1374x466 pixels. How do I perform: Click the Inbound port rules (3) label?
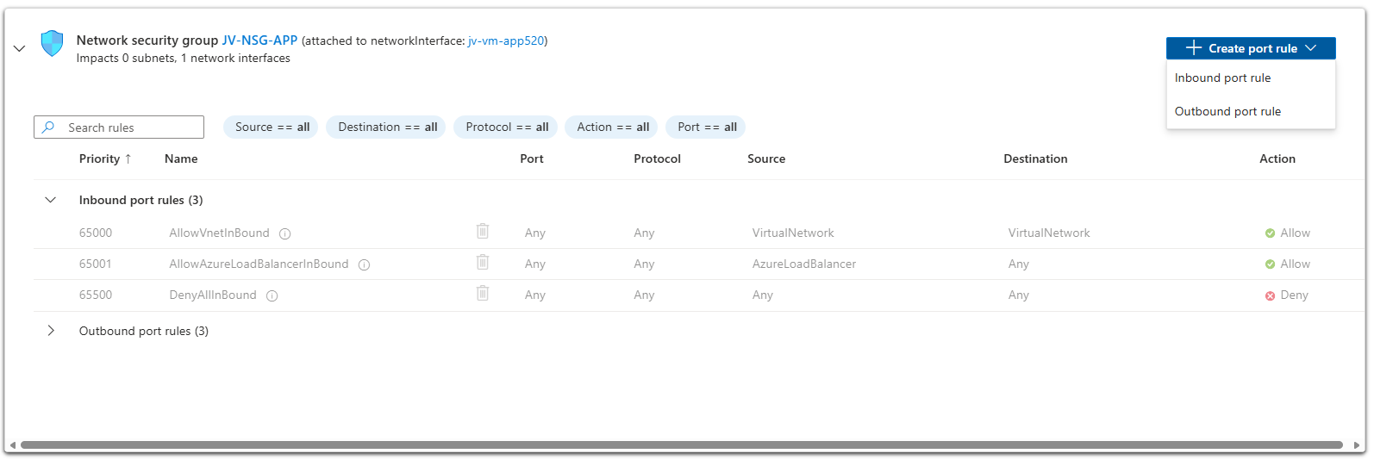[141, 200]
